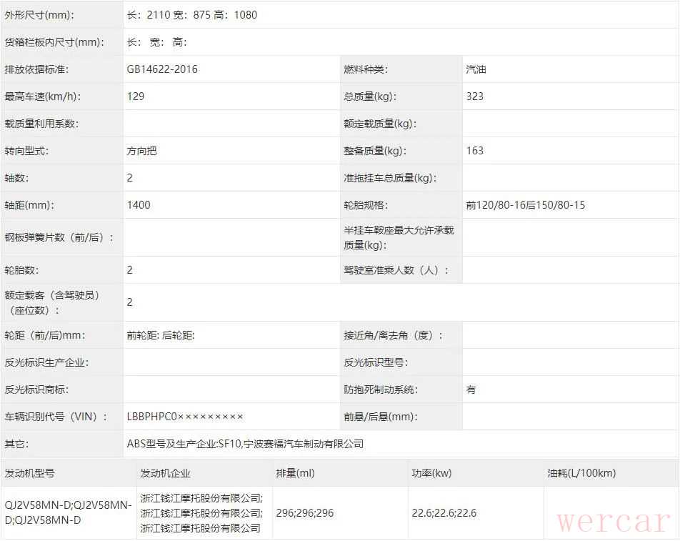Click the 总质量(kg) label
This screenshot has width=680, height=541.
pyautogui.click(x=370, y=96)
